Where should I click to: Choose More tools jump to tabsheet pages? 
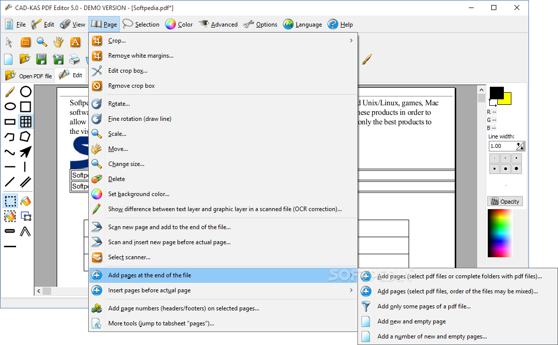pyautogui.click(x=224, y=323)
